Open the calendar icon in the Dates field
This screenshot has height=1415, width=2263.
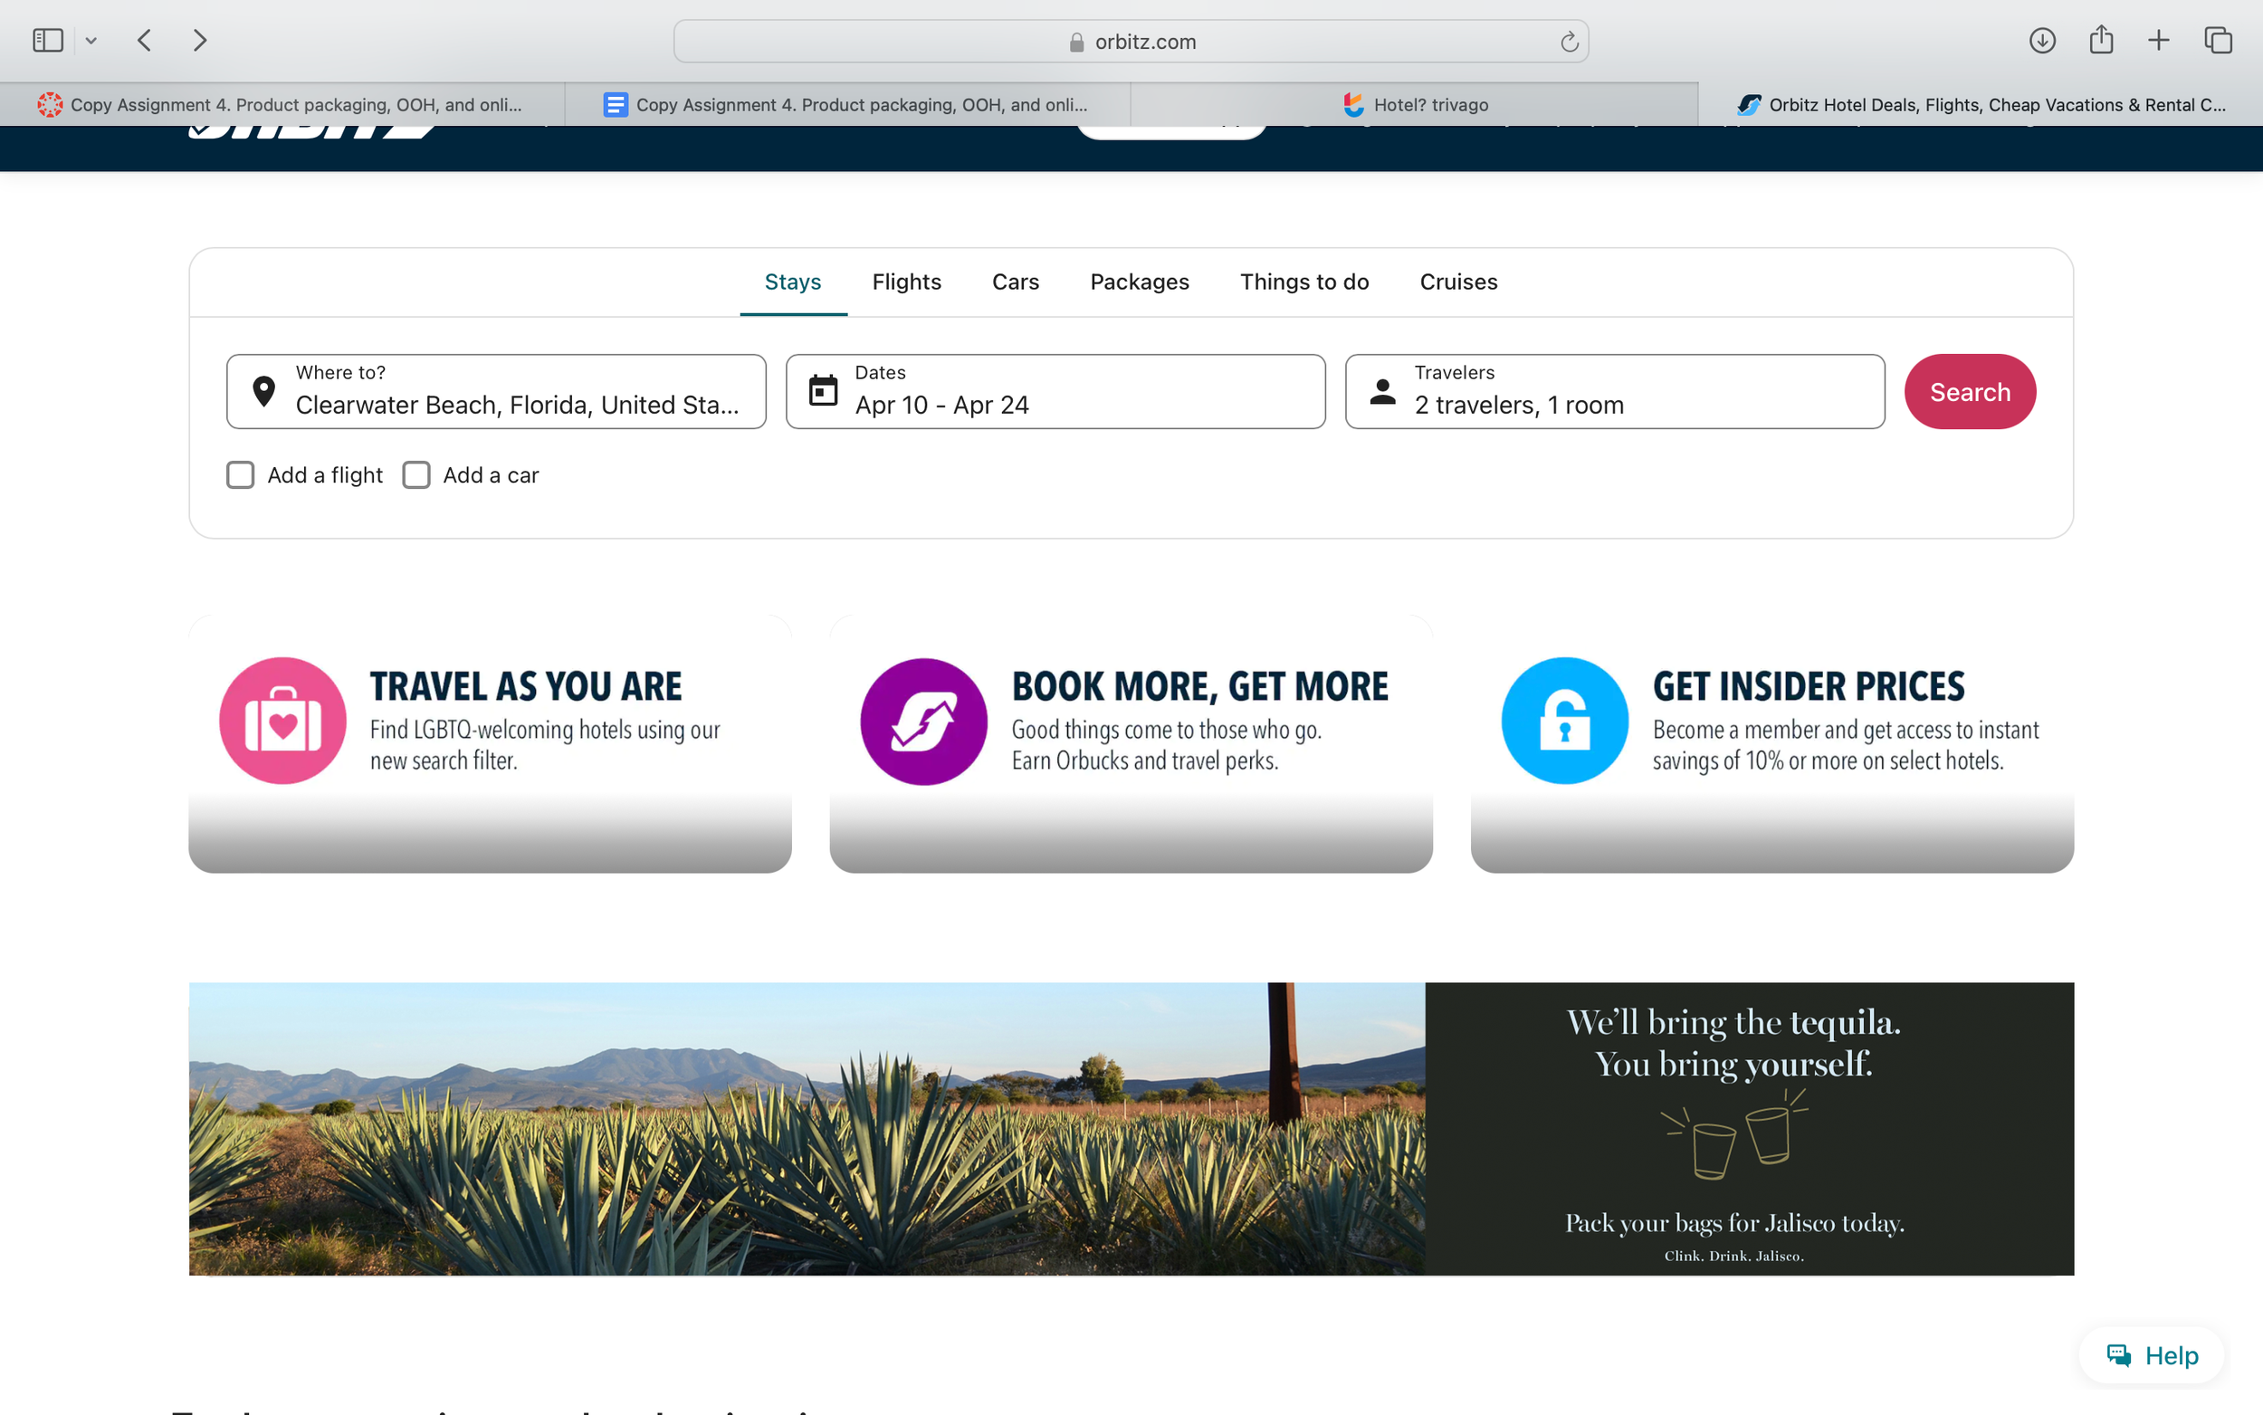(x=823, y=391)
